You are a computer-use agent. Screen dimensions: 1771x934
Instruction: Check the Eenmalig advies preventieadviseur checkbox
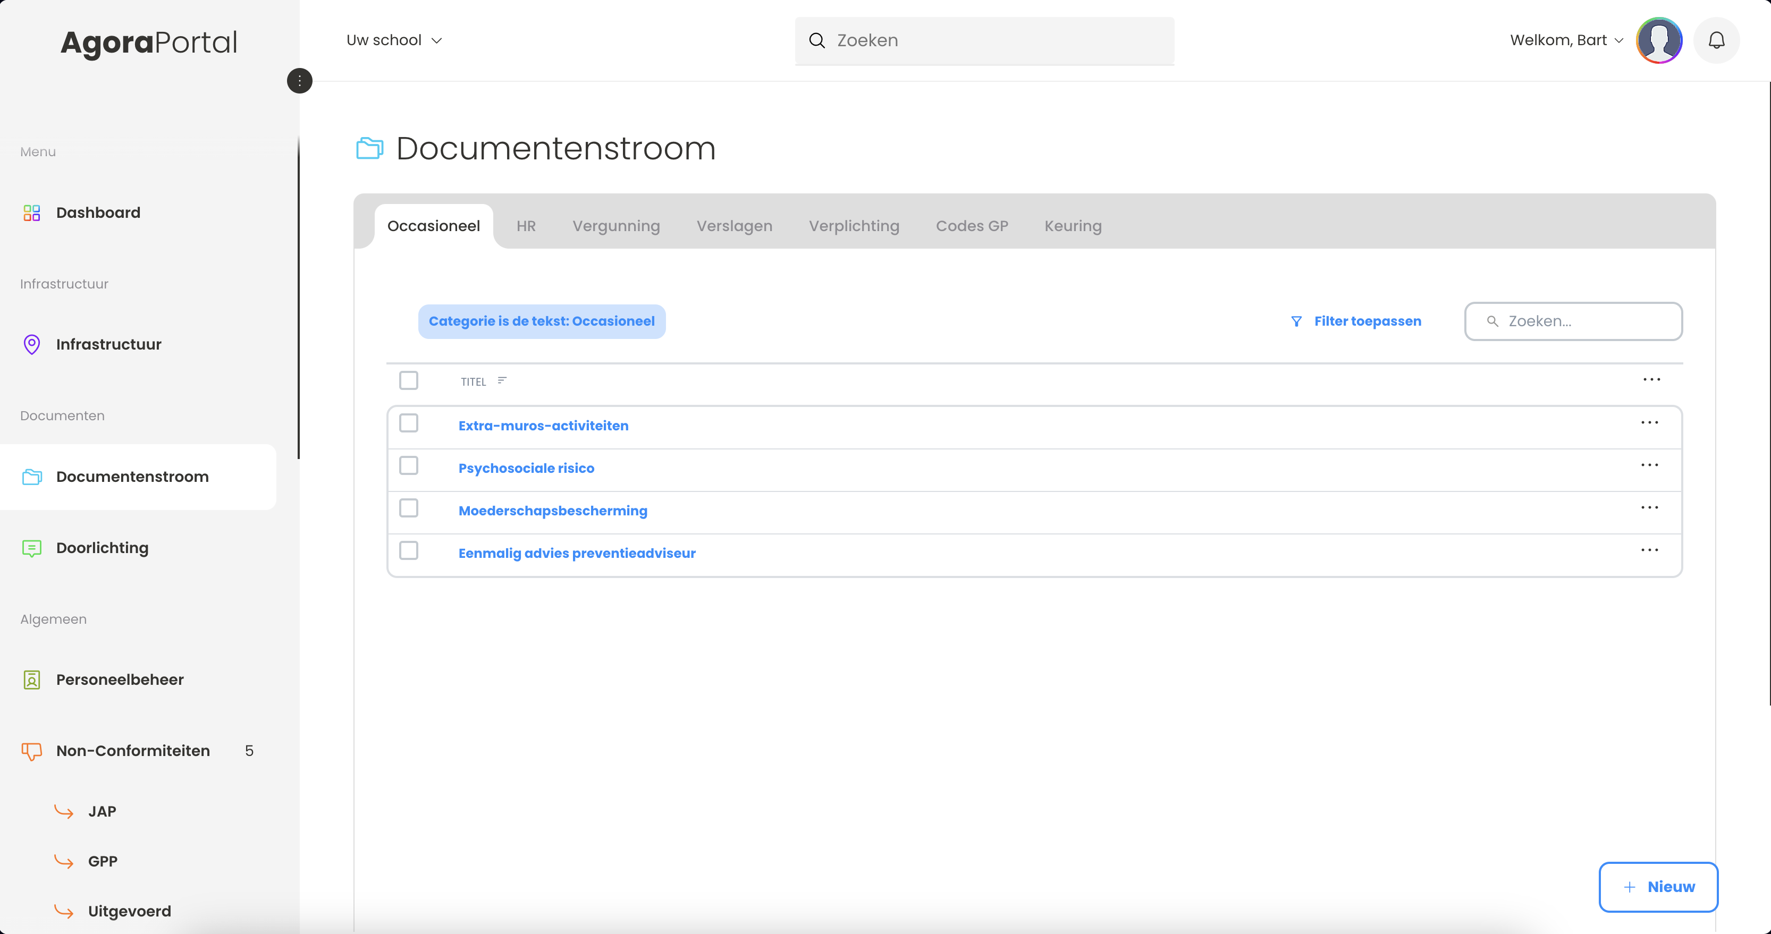408,551
